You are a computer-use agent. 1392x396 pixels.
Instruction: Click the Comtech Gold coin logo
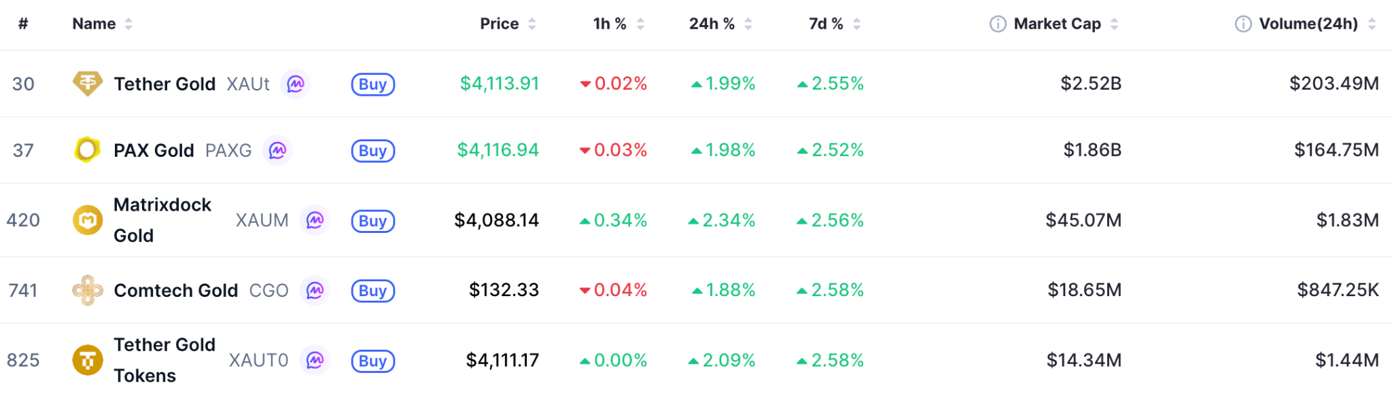(x=88, y=290)
